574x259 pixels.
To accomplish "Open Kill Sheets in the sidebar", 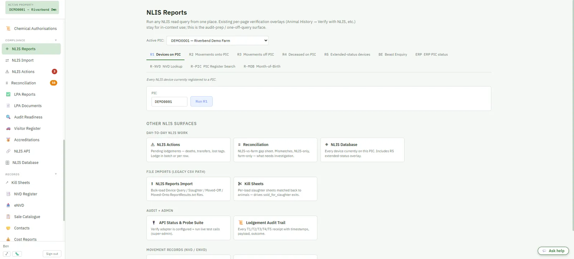I will pos(31,183).
